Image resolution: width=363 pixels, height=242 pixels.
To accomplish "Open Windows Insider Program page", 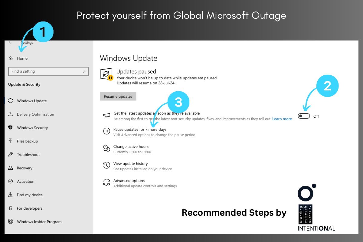I will pos(39,222).
